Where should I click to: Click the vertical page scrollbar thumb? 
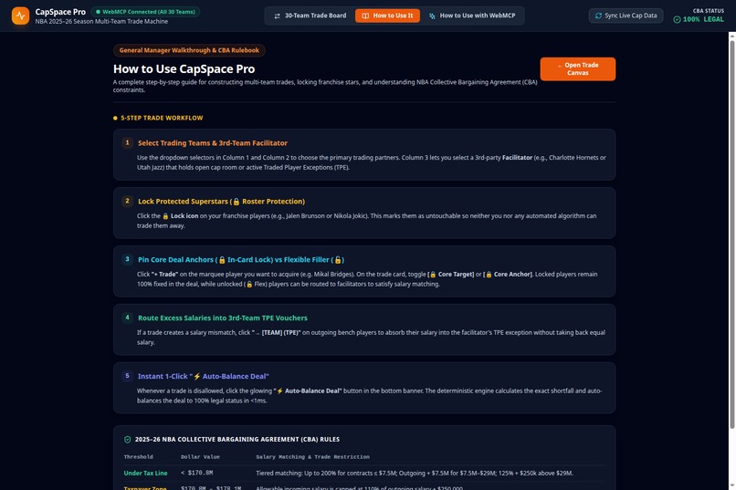click(731, 234)
